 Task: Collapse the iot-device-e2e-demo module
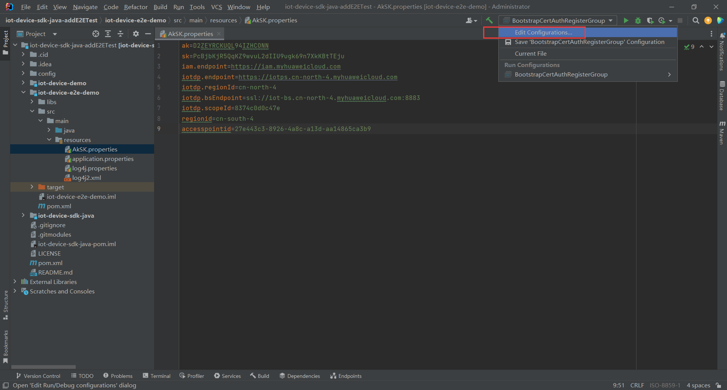click(x=23, y=92)
